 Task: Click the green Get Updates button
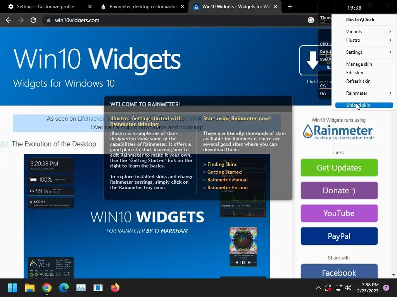point(339,168)
